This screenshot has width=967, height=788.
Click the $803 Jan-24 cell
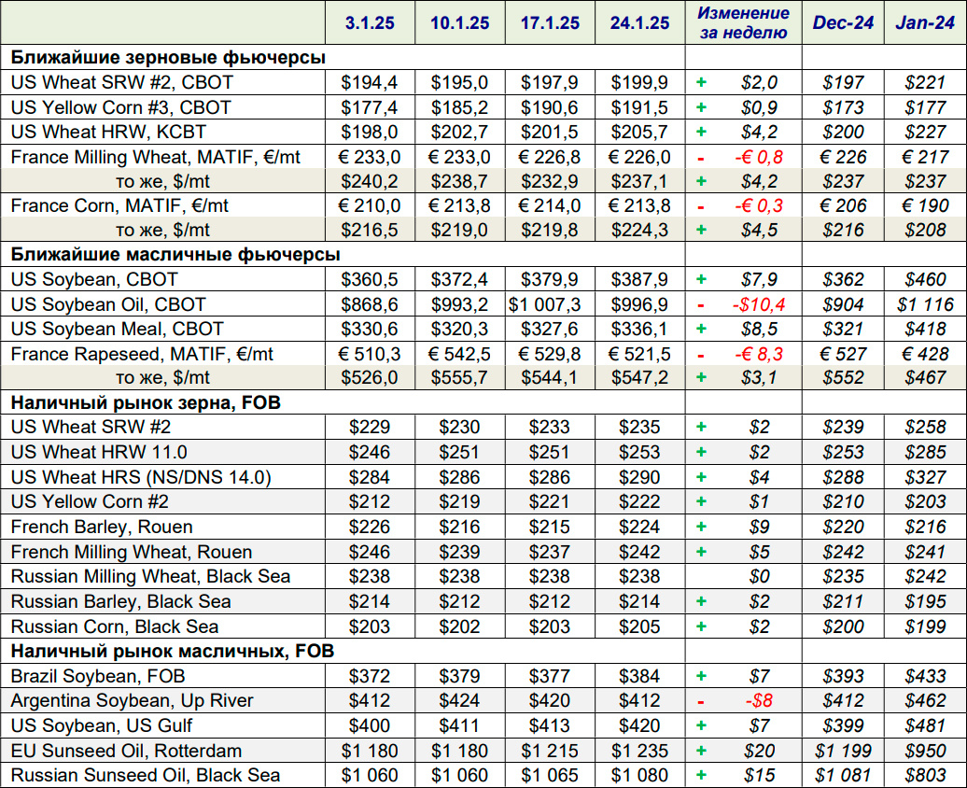[x=925, y=775]
